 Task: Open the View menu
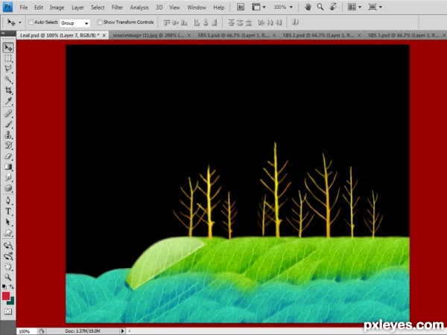pos(174,7)
